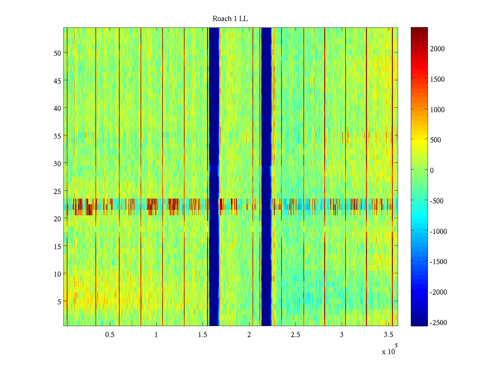The height and width of the screenshot is (366, 488).
Task: Click the yellow region of the colorbar
Action: point(419,141)
